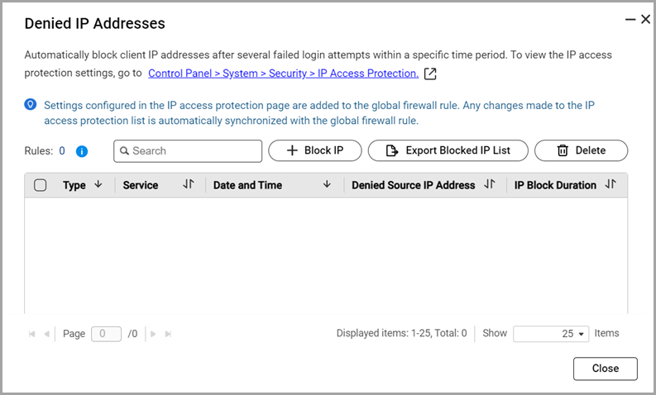Click the Rules info icon
The image size is (656, 395).
click(x=82, y=151)
